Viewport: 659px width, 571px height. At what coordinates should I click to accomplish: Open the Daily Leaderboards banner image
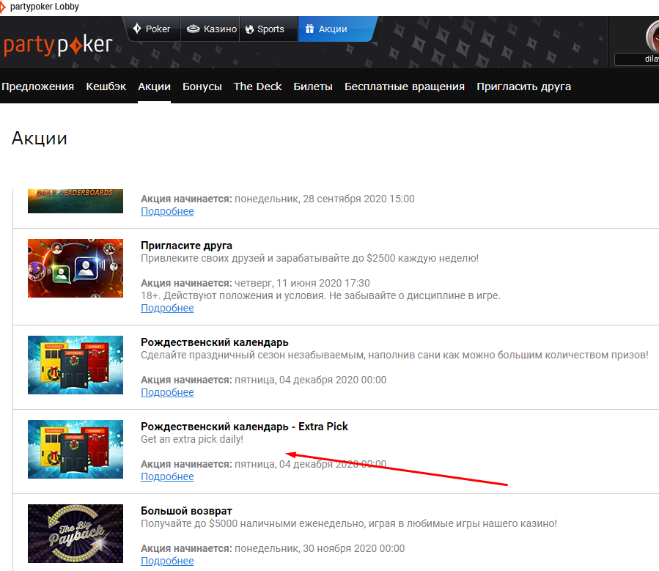pos(76,202)
